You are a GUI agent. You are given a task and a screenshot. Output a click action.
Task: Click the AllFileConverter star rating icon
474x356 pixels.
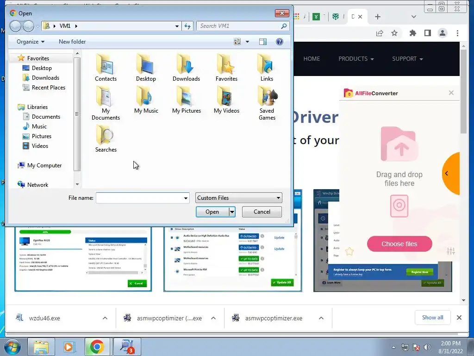click(349, 251)
